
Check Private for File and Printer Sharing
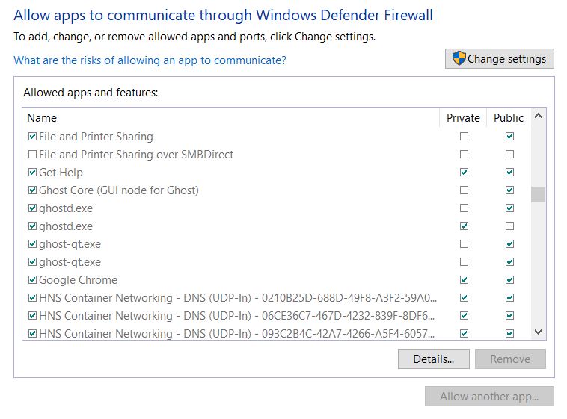464,137
